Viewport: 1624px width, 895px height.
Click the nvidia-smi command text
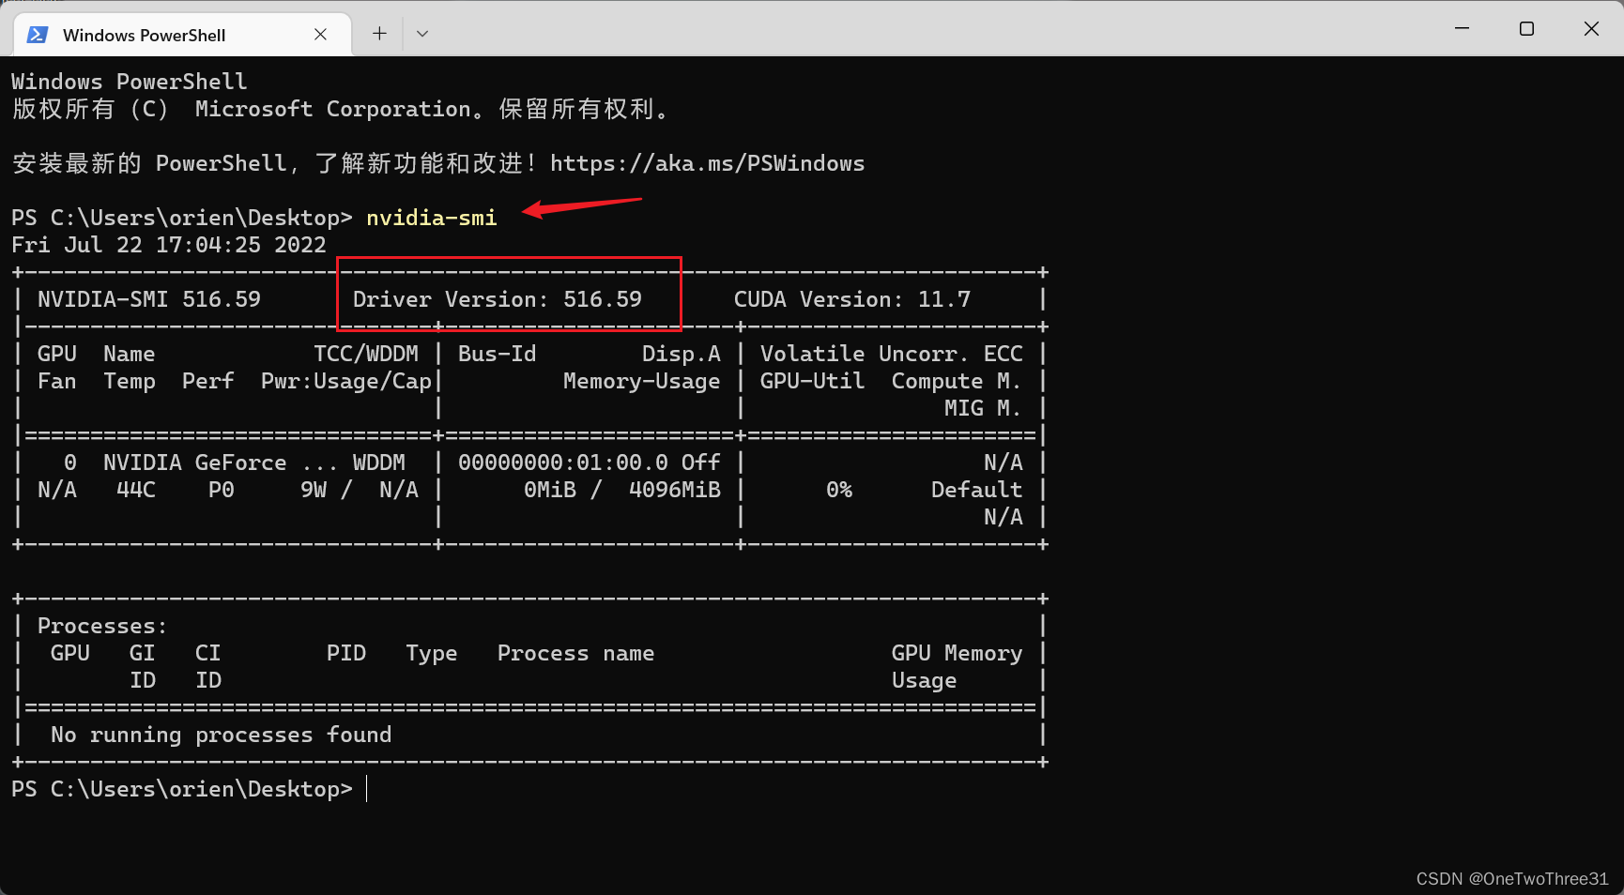(431, 218)
